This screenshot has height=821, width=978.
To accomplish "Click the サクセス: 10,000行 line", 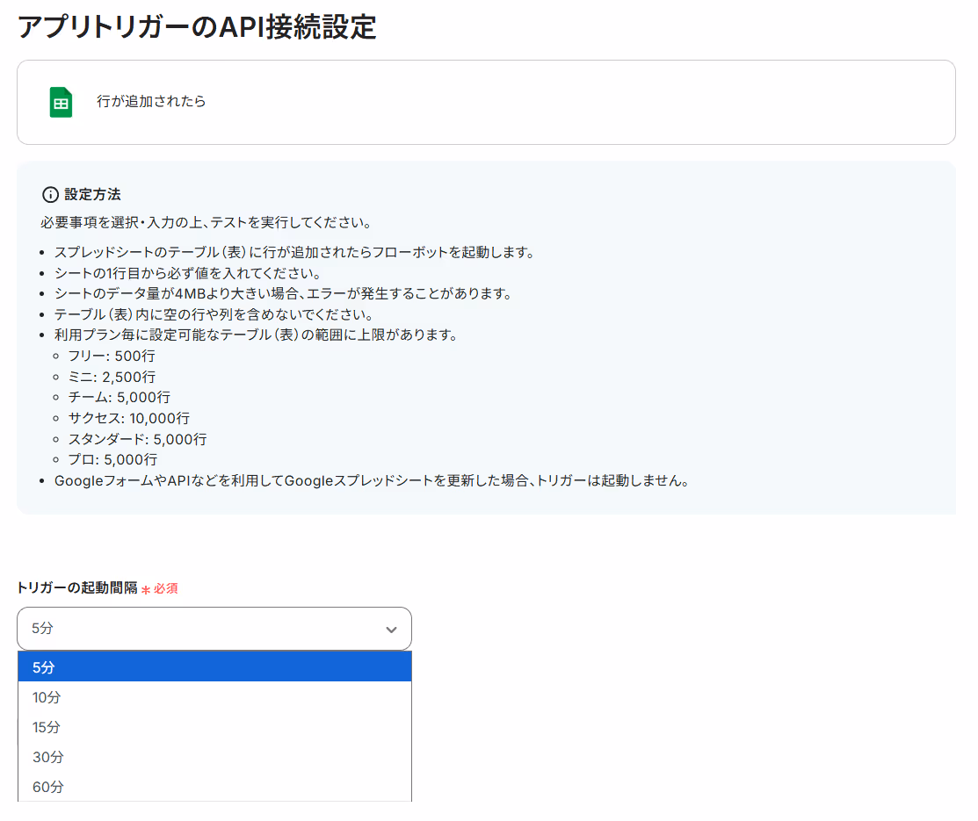I will (x=129, y=418).
